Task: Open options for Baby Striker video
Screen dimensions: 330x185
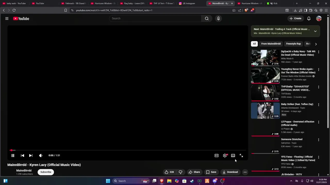Action: point(319,105)
